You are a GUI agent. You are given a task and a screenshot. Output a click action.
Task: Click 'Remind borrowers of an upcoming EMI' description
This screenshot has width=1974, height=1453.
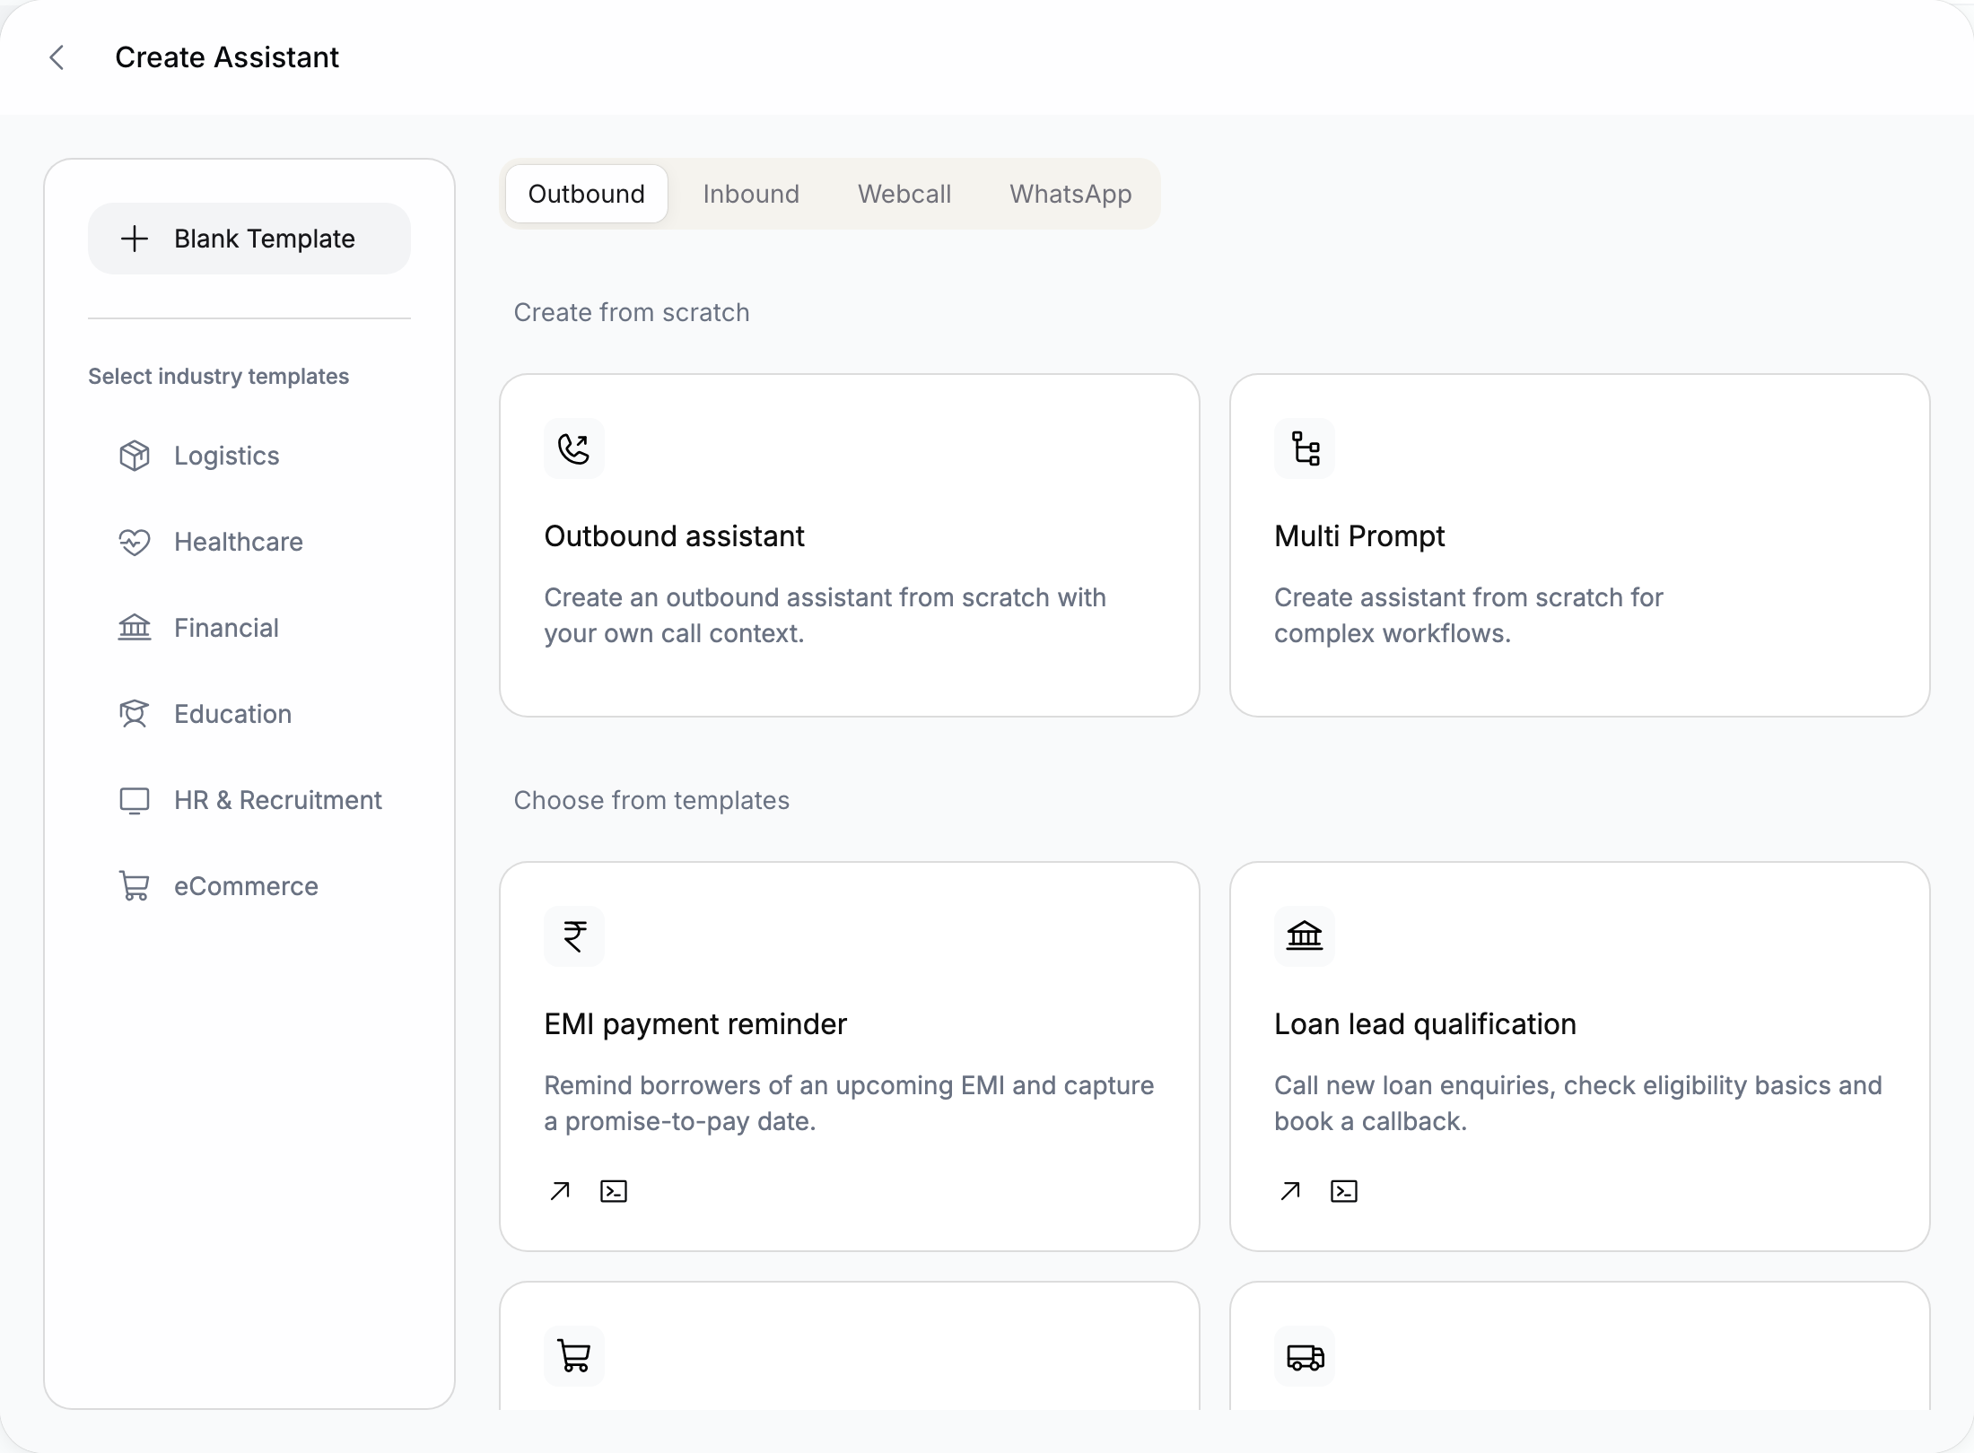[849, 1103]
